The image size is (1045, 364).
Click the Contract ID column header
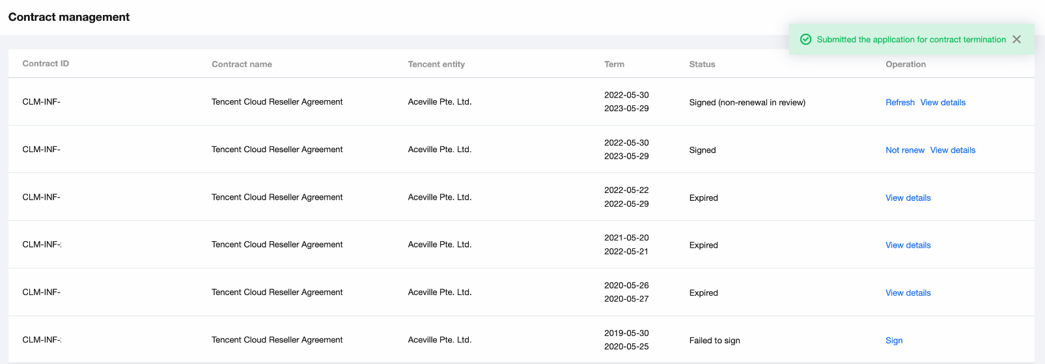coord(46,64)
